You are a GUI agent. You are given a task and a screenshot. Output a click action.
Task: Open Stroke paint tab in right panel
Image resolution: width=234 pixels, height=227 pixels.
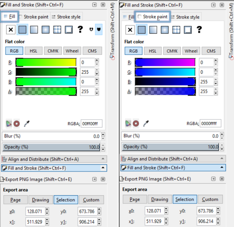153,16
